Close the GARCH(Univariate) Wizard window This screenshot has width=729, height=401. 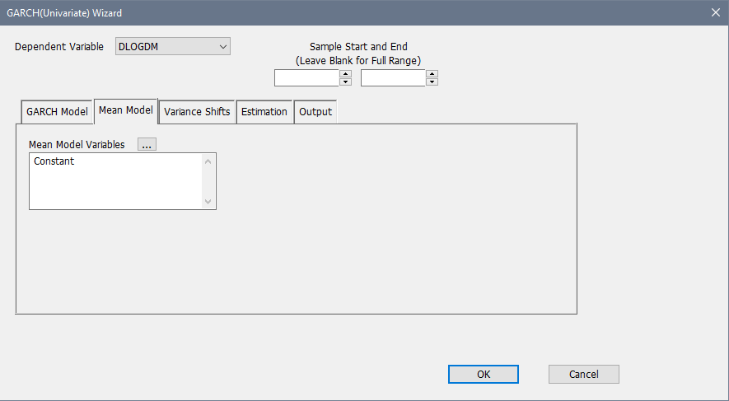[x=714, y=12]
